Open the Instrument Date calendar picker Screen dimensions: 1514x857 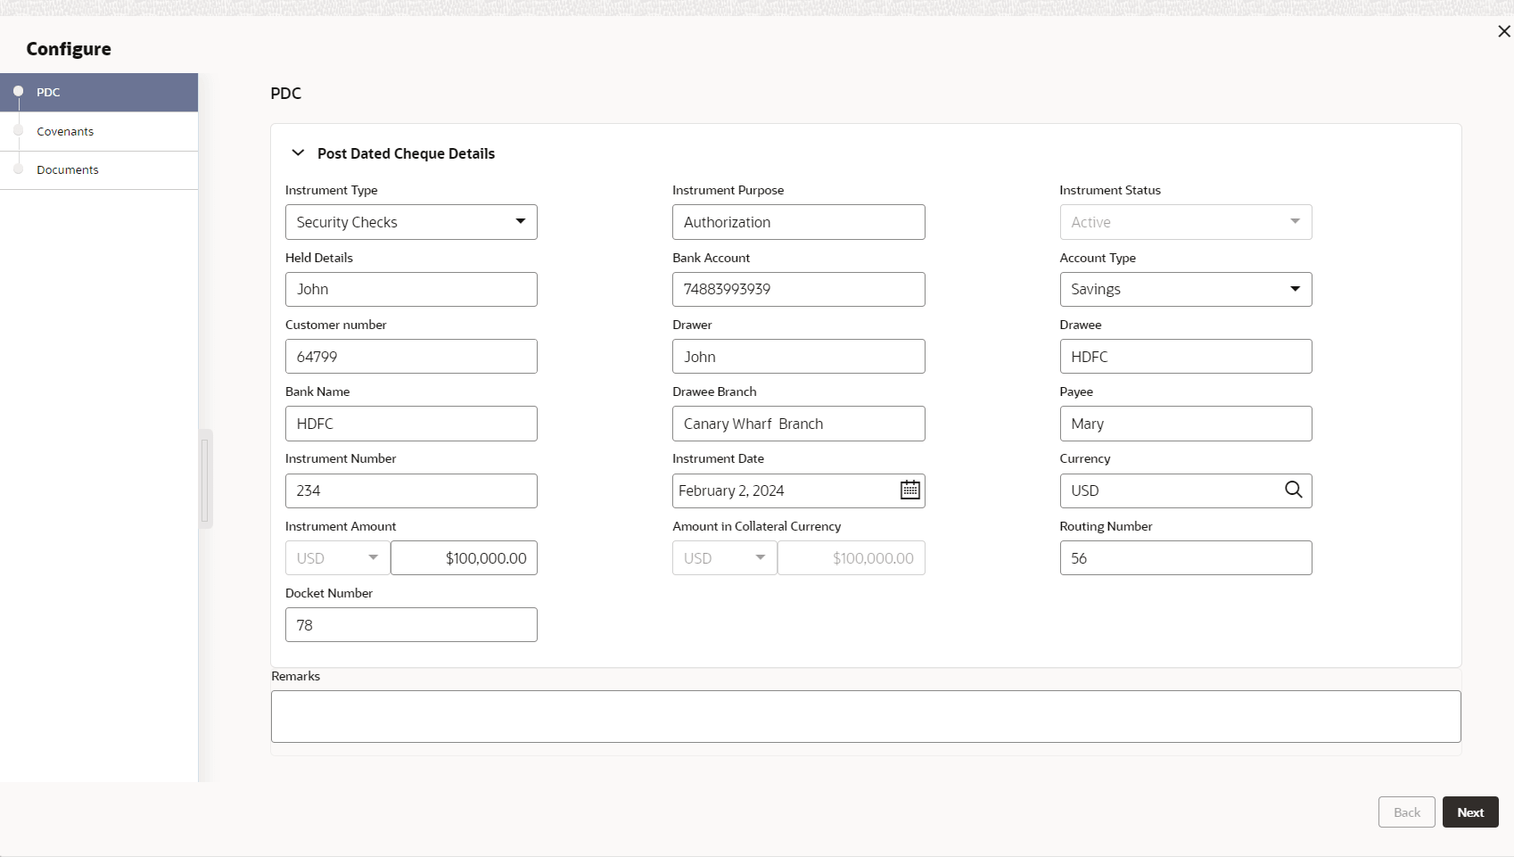[x=909, y=490]
